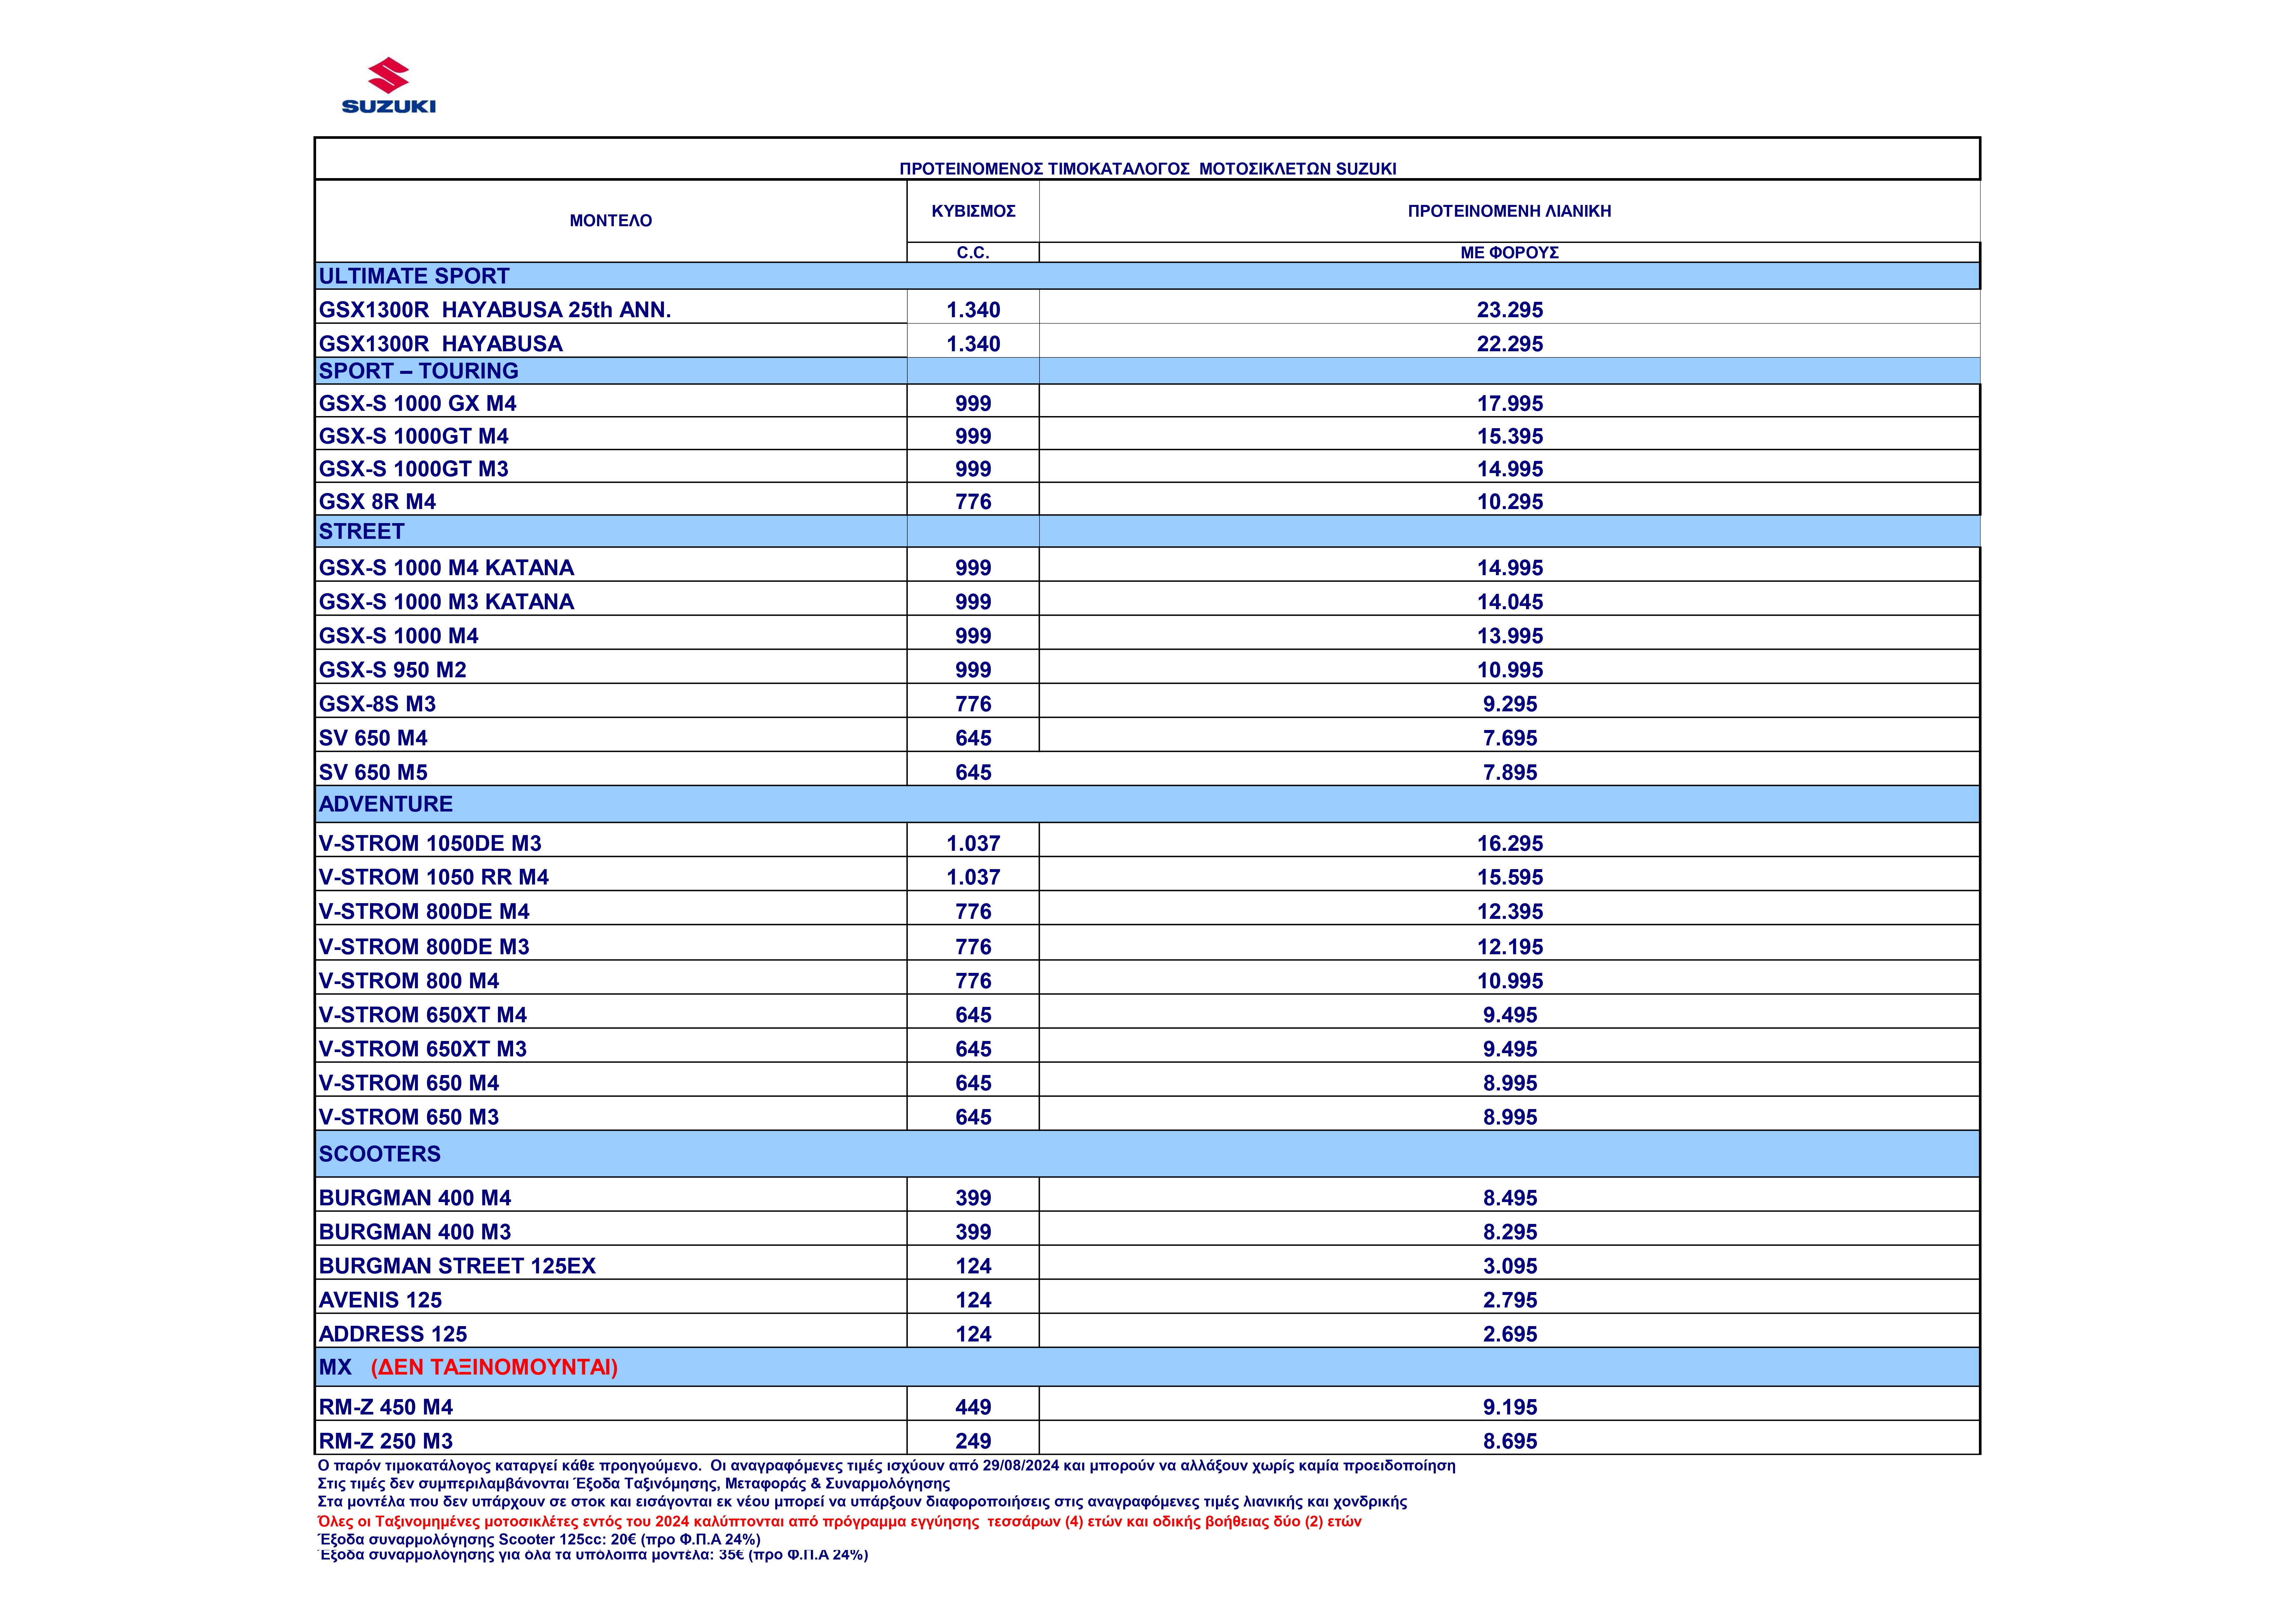Click the ΜΕ ΦΟΡΟΥΣ subheader
This screenshot has height=1623, width=2296.
pos(1509,253)
